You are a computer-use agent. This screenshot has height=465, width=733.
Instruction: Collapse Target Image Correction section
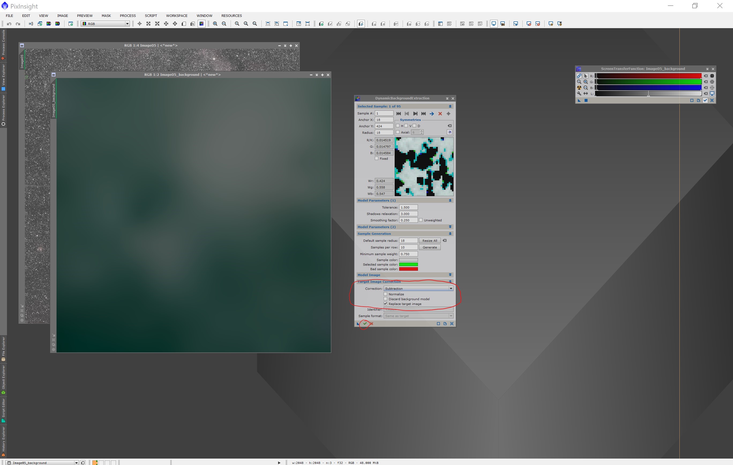pyautogui.click(x=450, y=281)
